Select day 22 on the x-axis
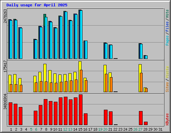The width and height of the screenshot is (171, 133). 115,129
